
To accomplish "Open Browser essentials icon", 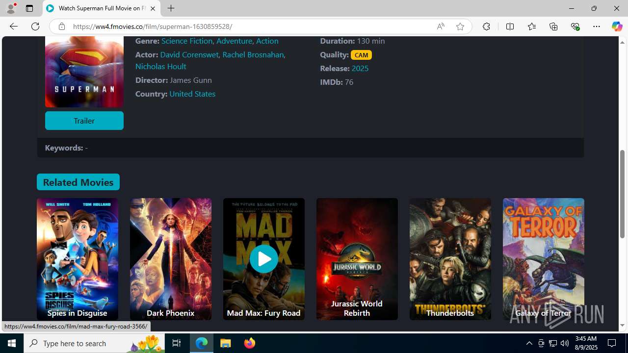I will tap(575, 26).
